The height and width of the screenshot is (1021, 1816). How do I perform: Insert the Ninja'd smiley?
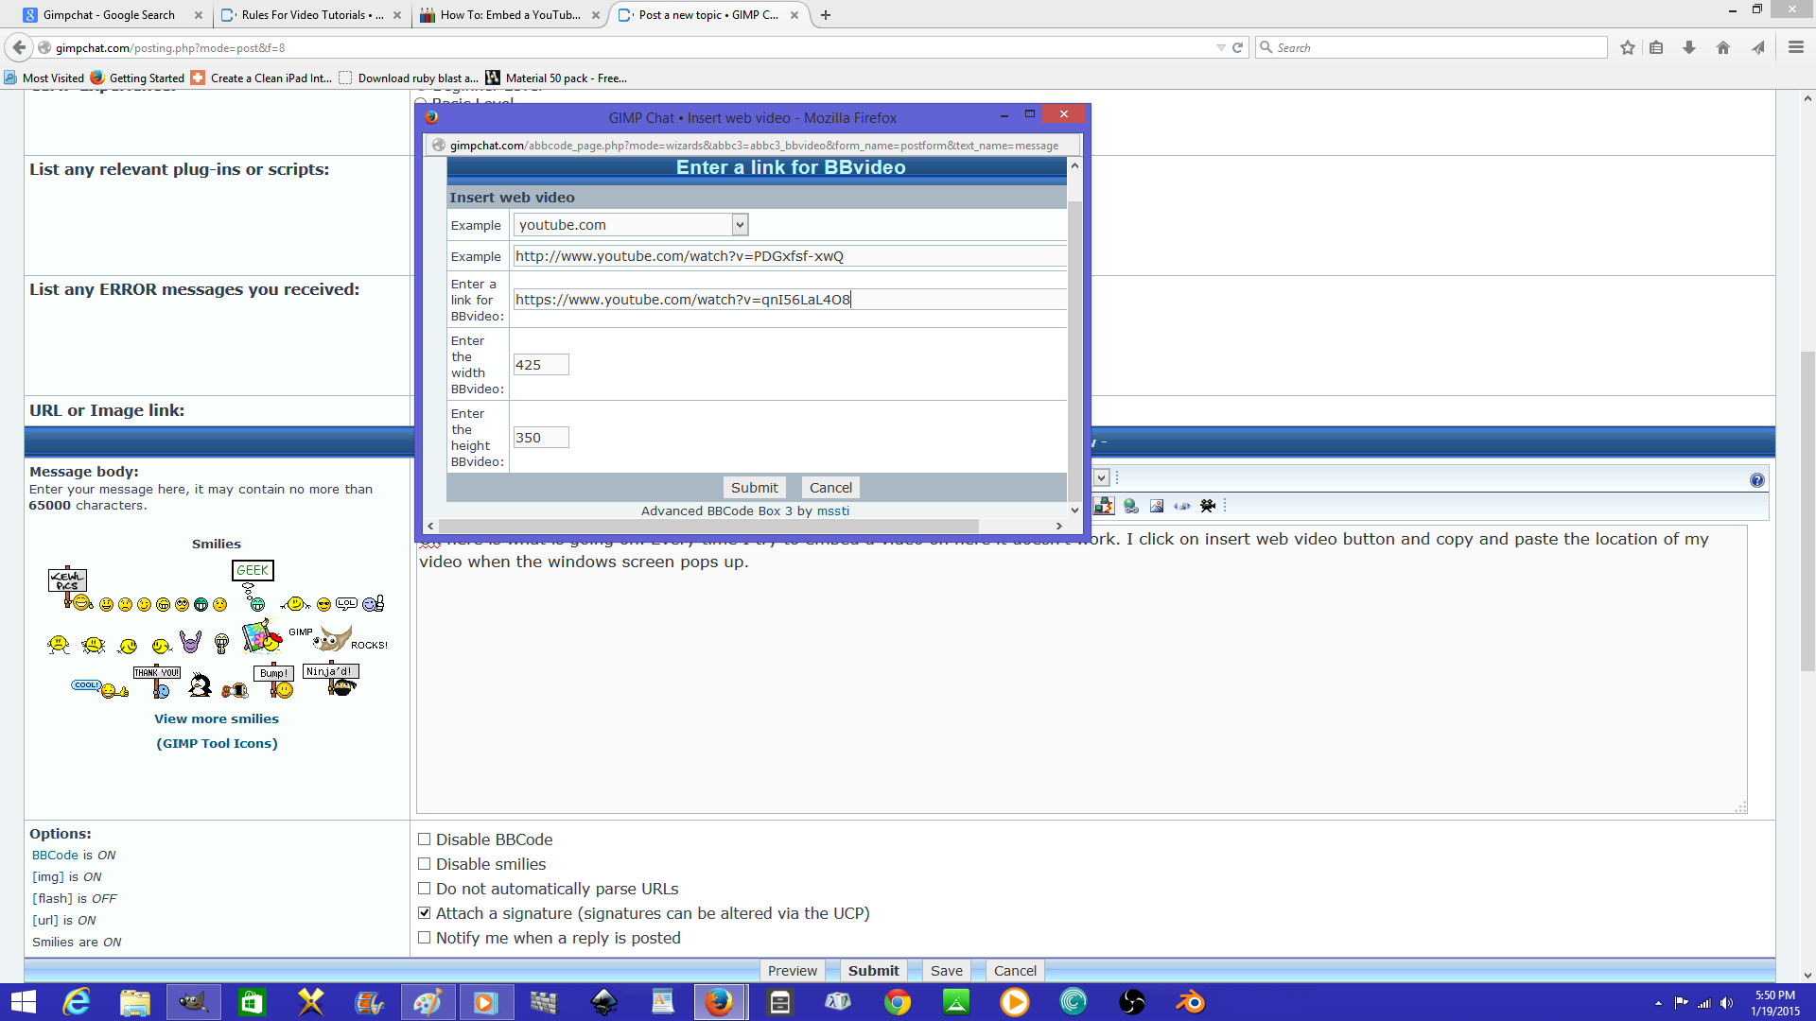tap(331, 679)
